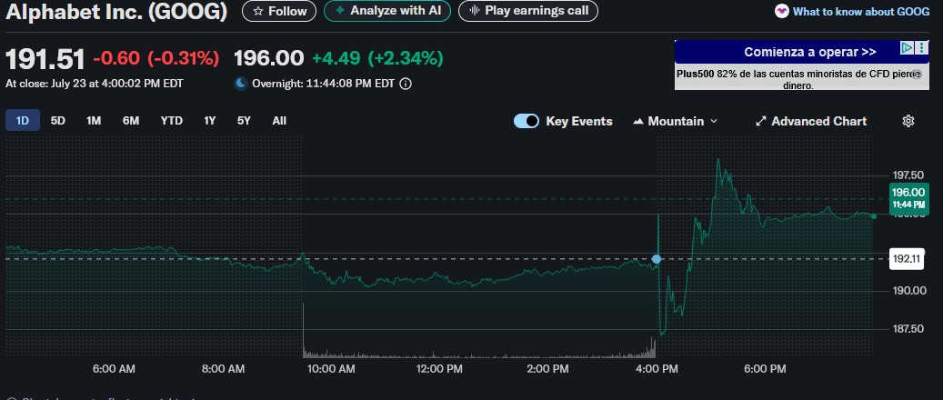Open the Advanced Chart view
Screen dimensions: 943x400
tap(810, 121)
